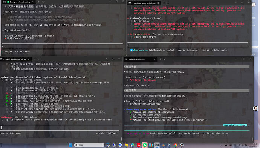This screenshot has height=148, width=260.
Task: Click the 'high' effort indicator
Action: click(101, 133)
